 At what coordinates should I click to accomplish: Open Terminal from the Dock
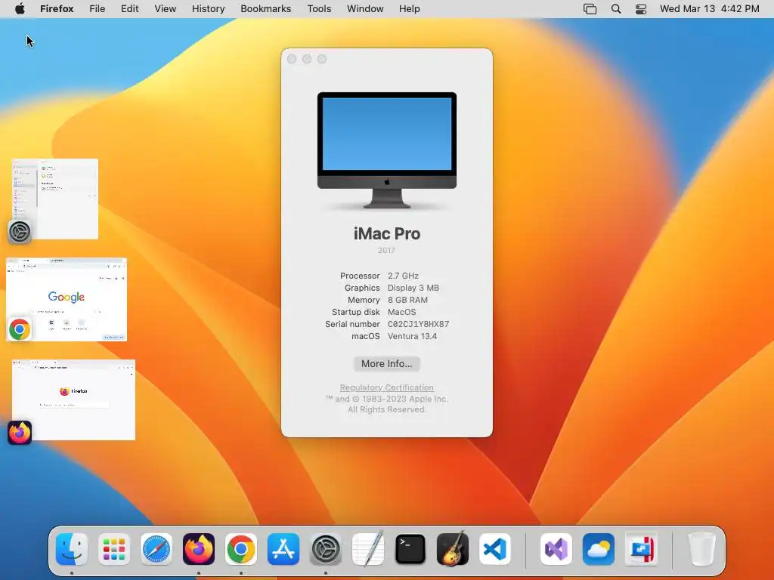coord(410,549)
